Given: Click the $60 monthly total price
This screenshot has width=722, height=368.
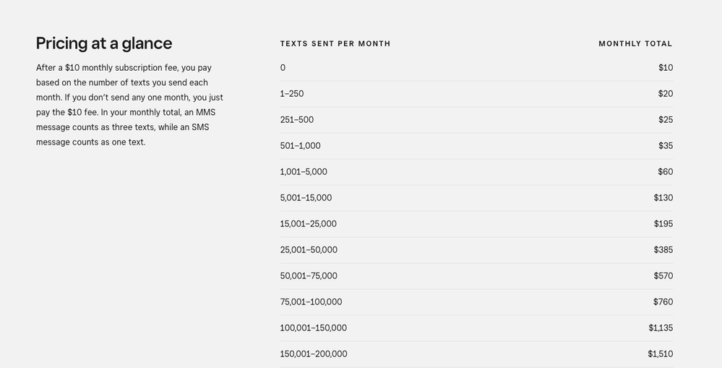Looking at the screenshot, I should (665, 172).
